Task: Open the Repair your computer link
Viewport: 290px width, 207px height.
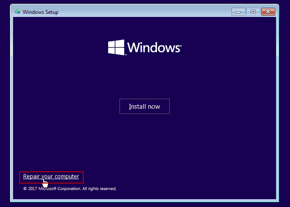Action: click(51, 177)
